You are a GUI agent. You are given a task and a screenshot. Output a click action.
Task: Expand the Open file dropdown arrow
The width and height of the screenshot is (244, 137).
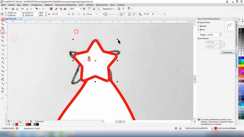click(9, 9)
